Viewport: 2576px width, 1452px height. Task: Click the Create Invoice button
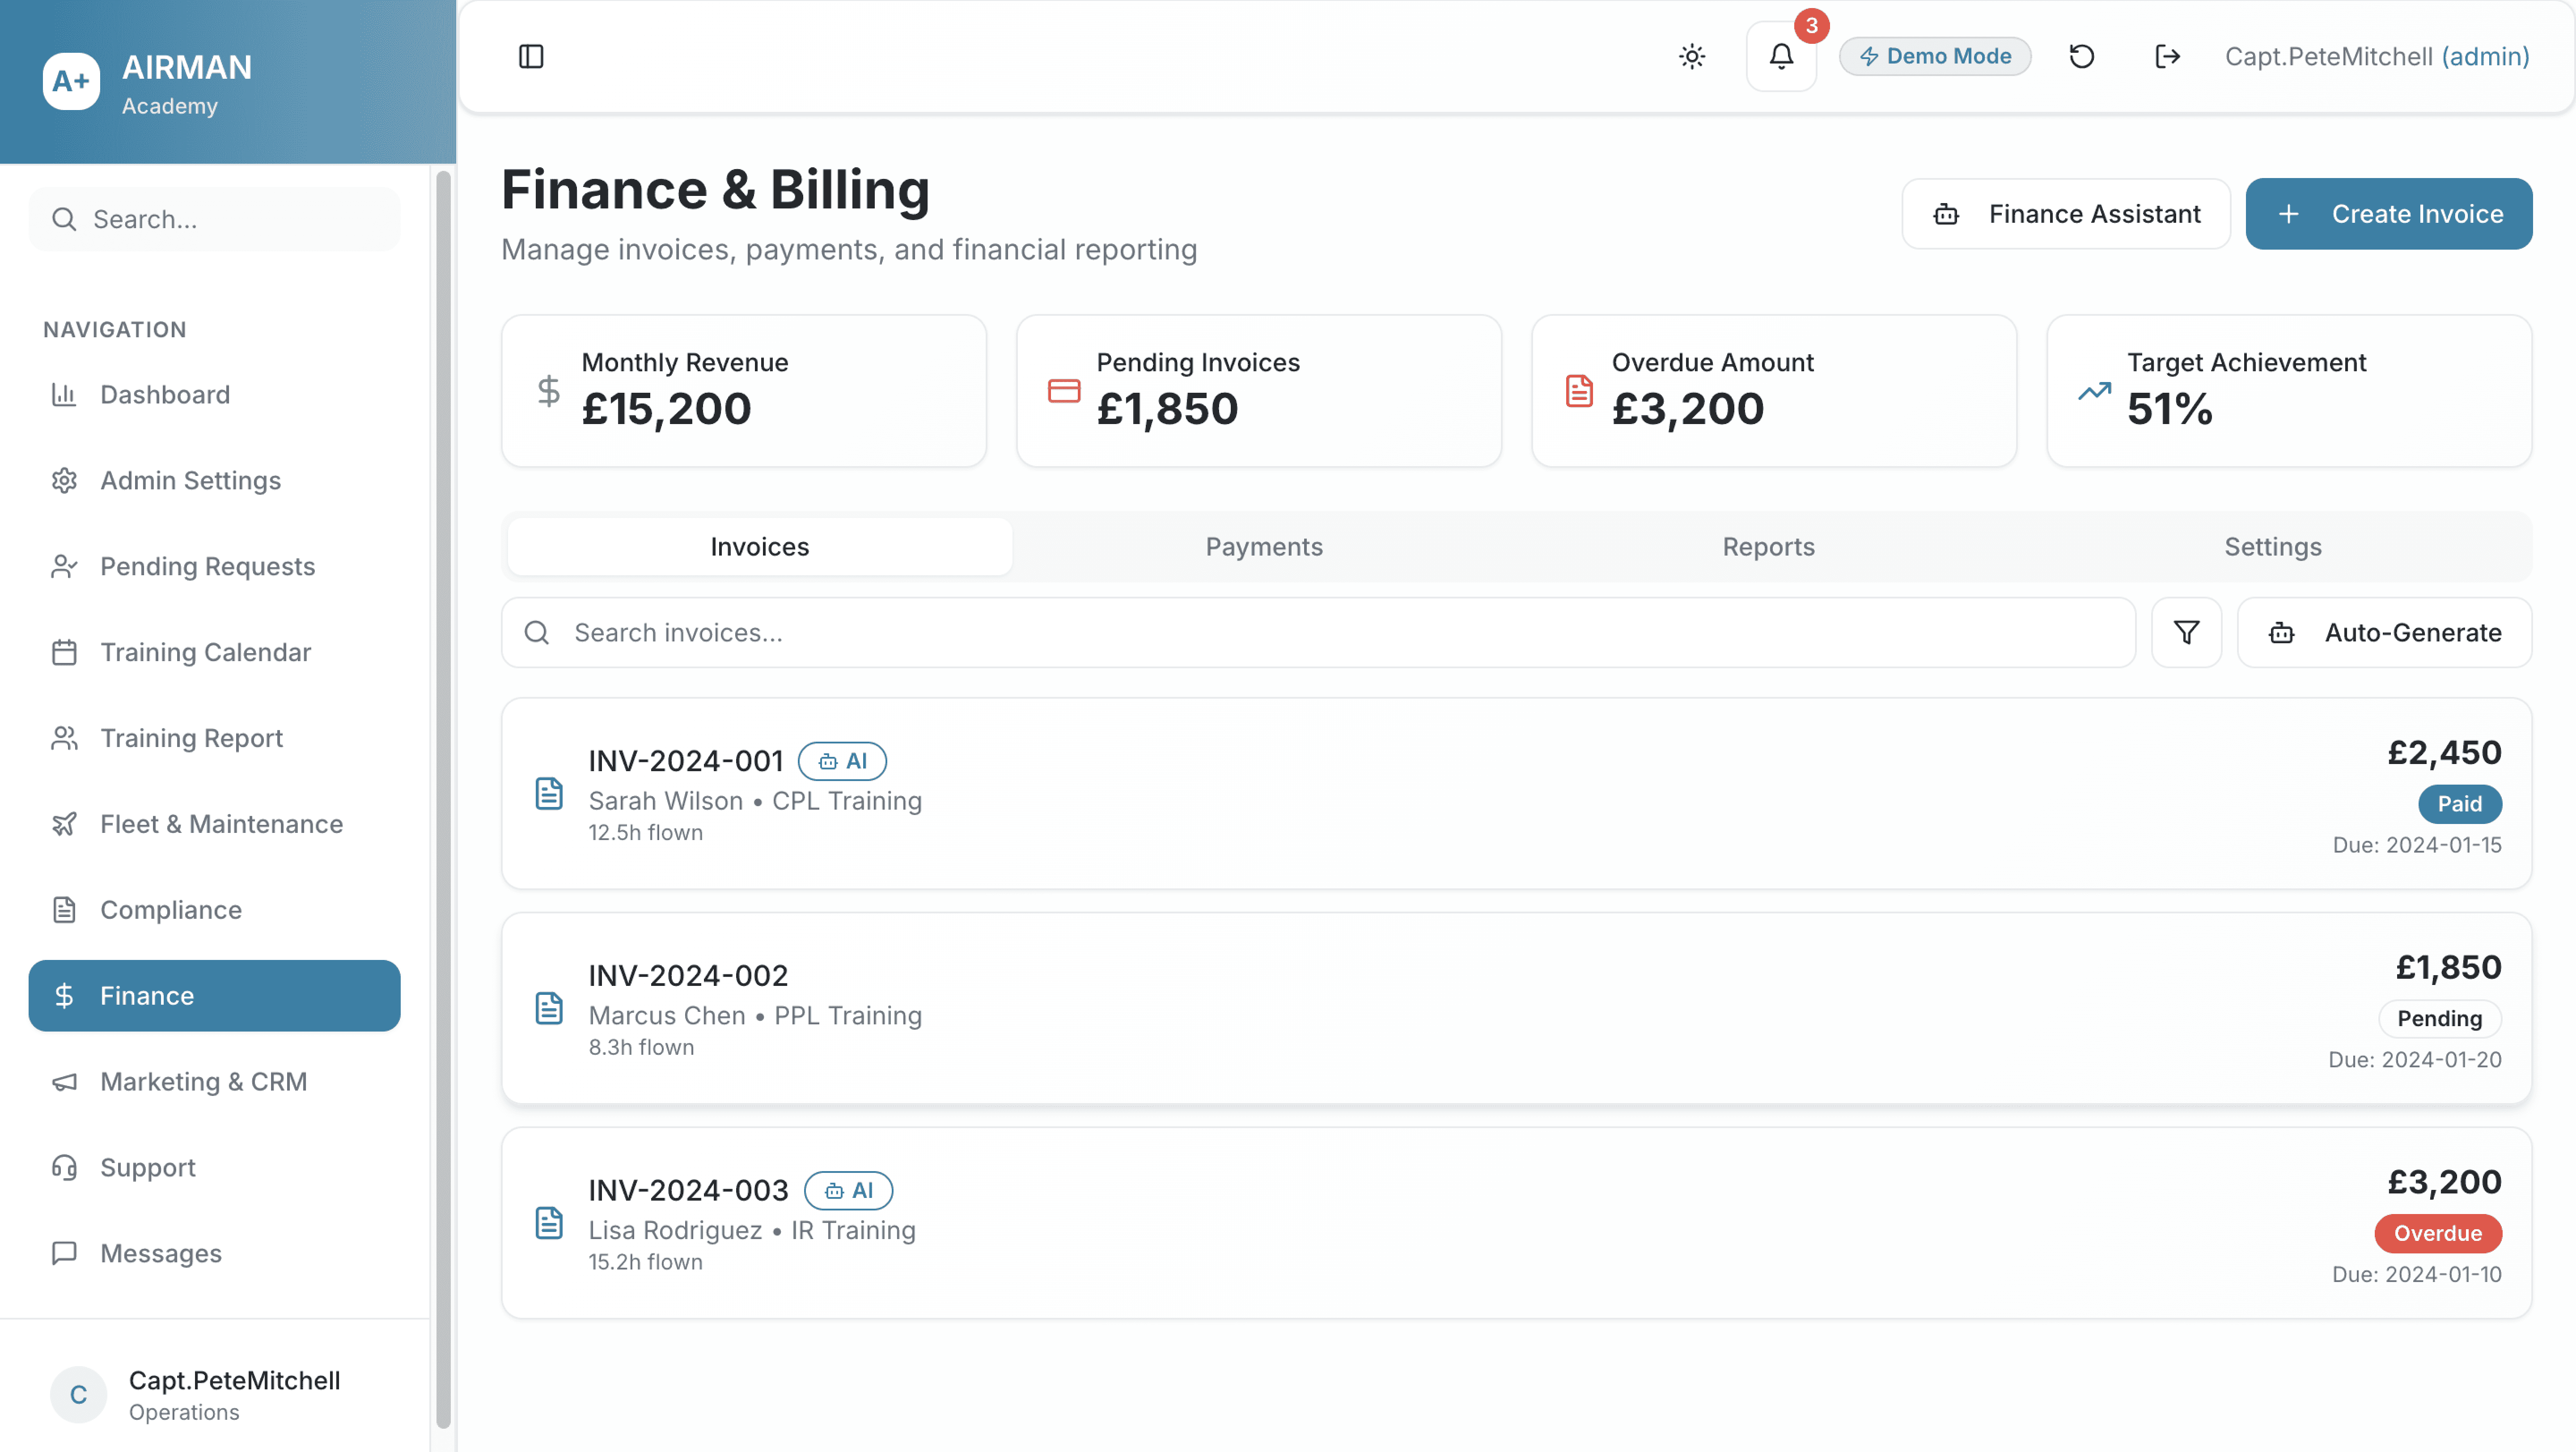coord(2389,214)
